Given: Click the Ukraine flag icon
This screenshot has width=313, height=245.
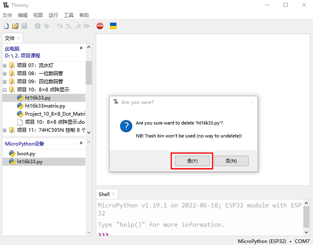Looking at the screenshot, I should [113, 26].
